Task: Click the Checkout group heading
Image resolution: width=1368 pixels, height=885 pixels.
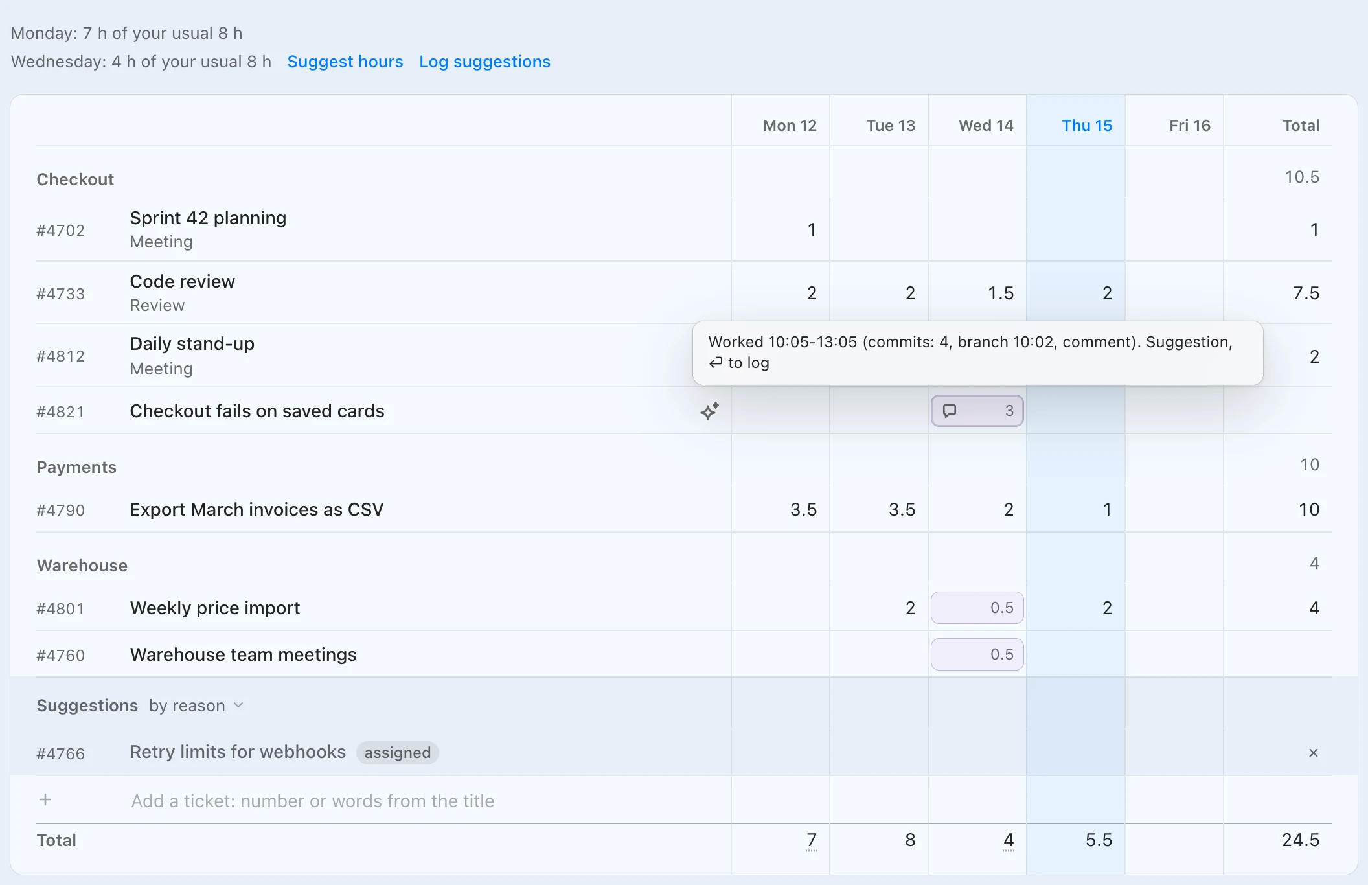Action: tap(75, 179)
